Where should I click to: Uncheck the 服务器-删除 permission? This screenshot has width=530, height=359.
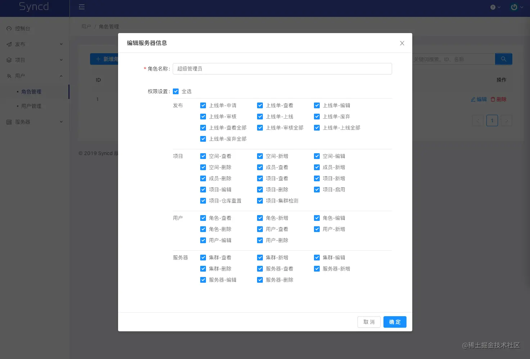point(260,280)
